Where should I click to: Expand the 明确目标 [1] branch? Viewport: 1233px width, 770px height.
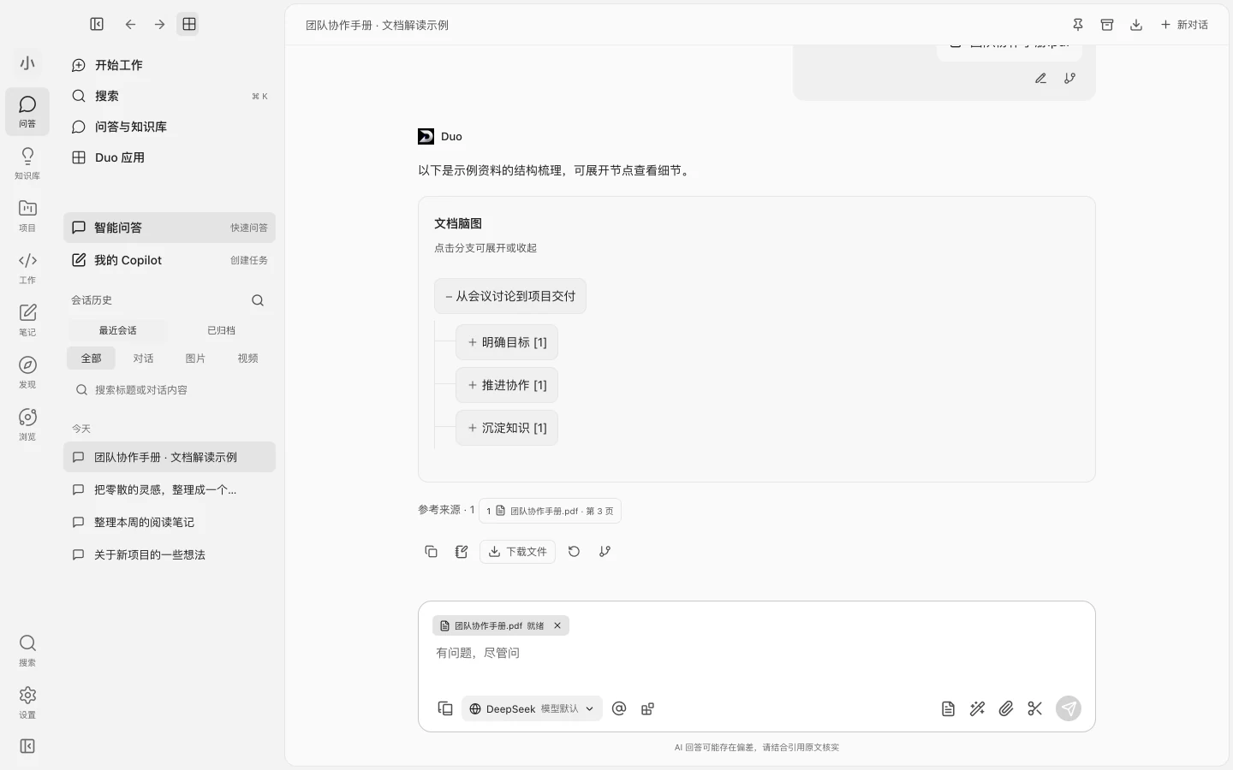point(507,342)
